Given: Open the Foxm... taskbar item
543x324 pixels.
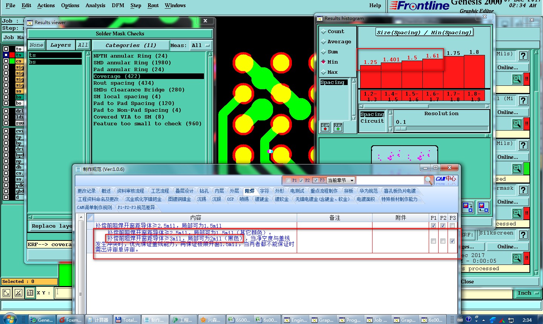Looking at the screenshot, I should tap(70, 320).
